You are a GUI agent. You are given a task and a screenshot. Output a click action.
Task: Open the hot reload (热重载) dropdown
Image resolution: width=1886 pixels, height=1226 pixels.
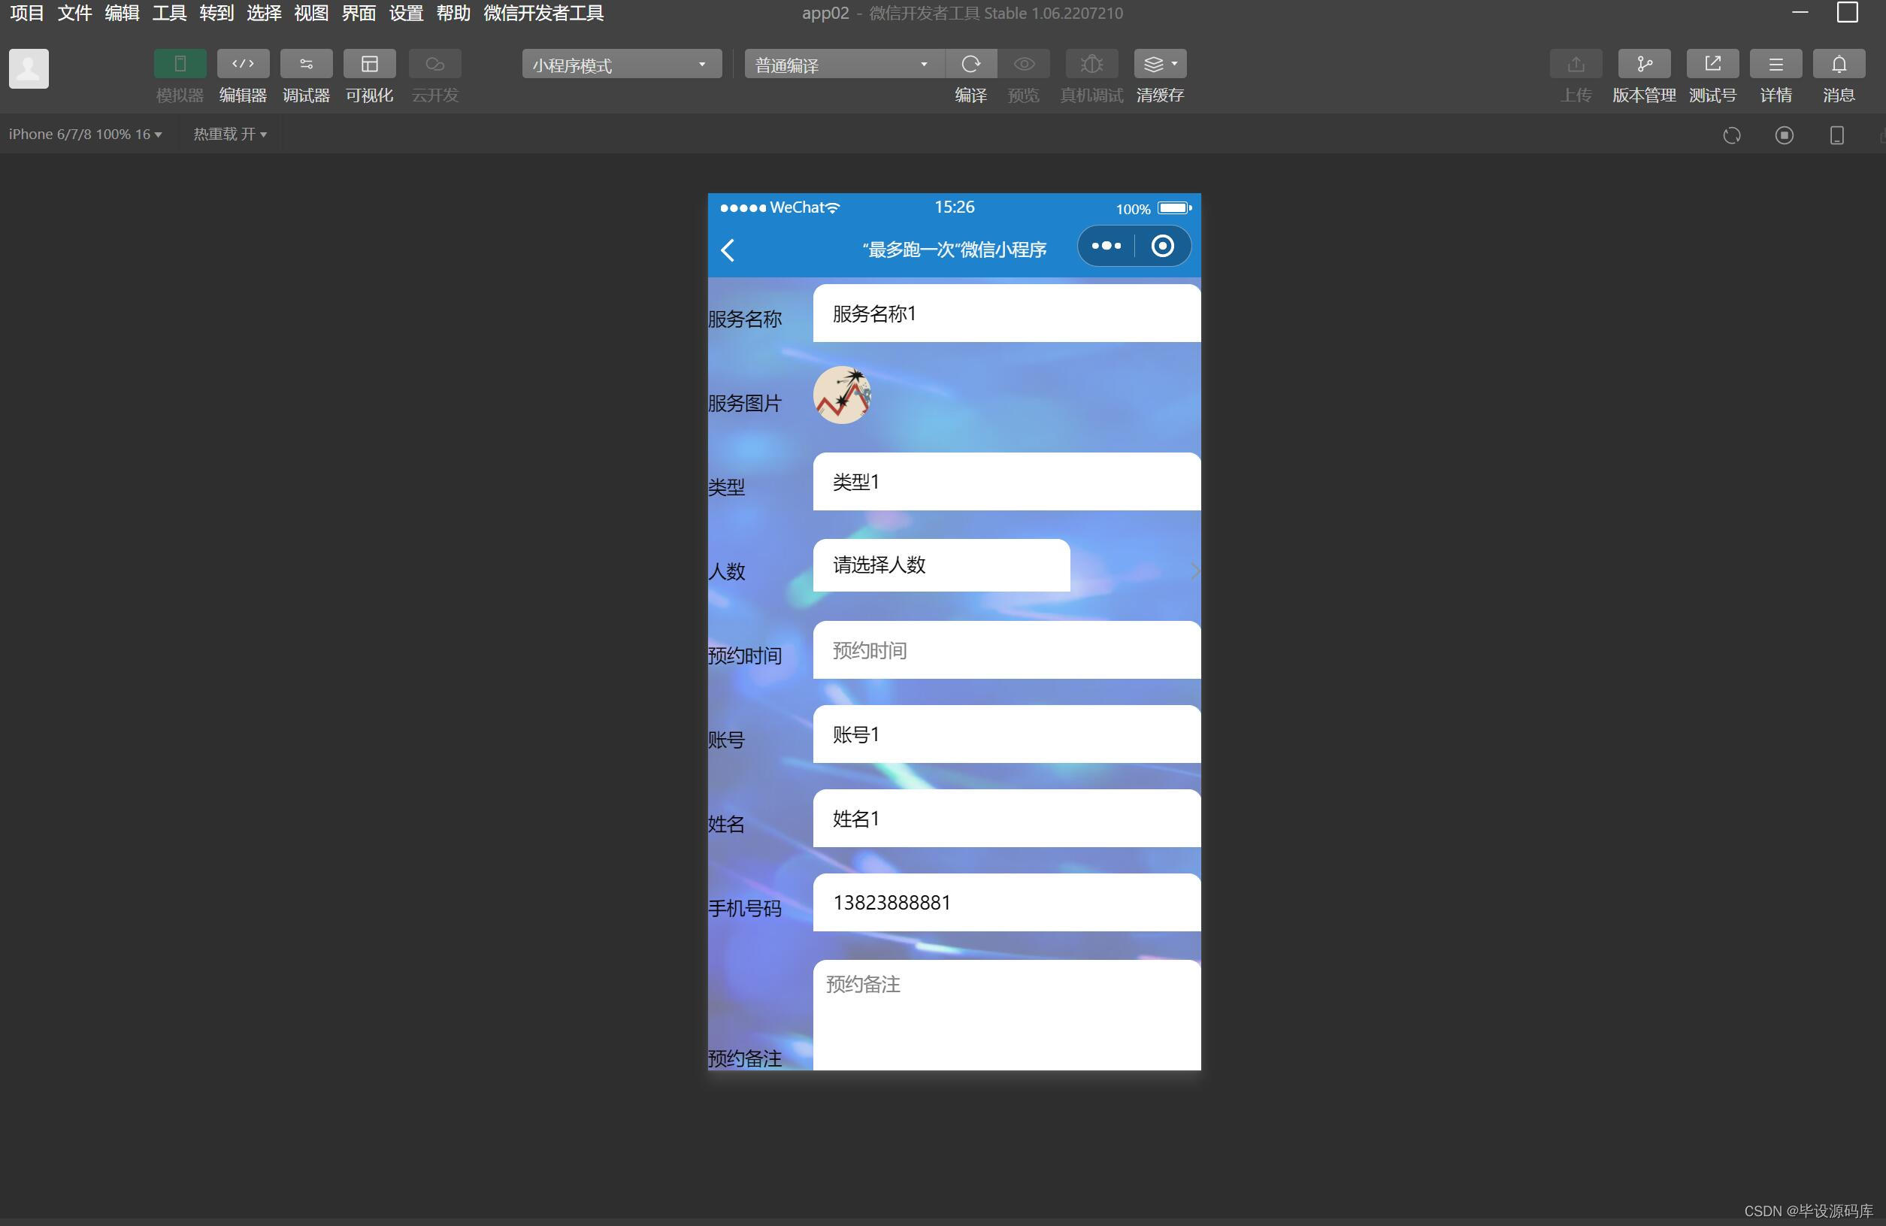(230, 134)
